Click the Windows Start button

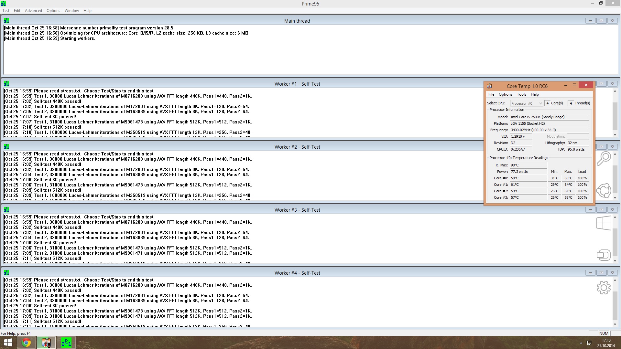(x=8, y=343)
